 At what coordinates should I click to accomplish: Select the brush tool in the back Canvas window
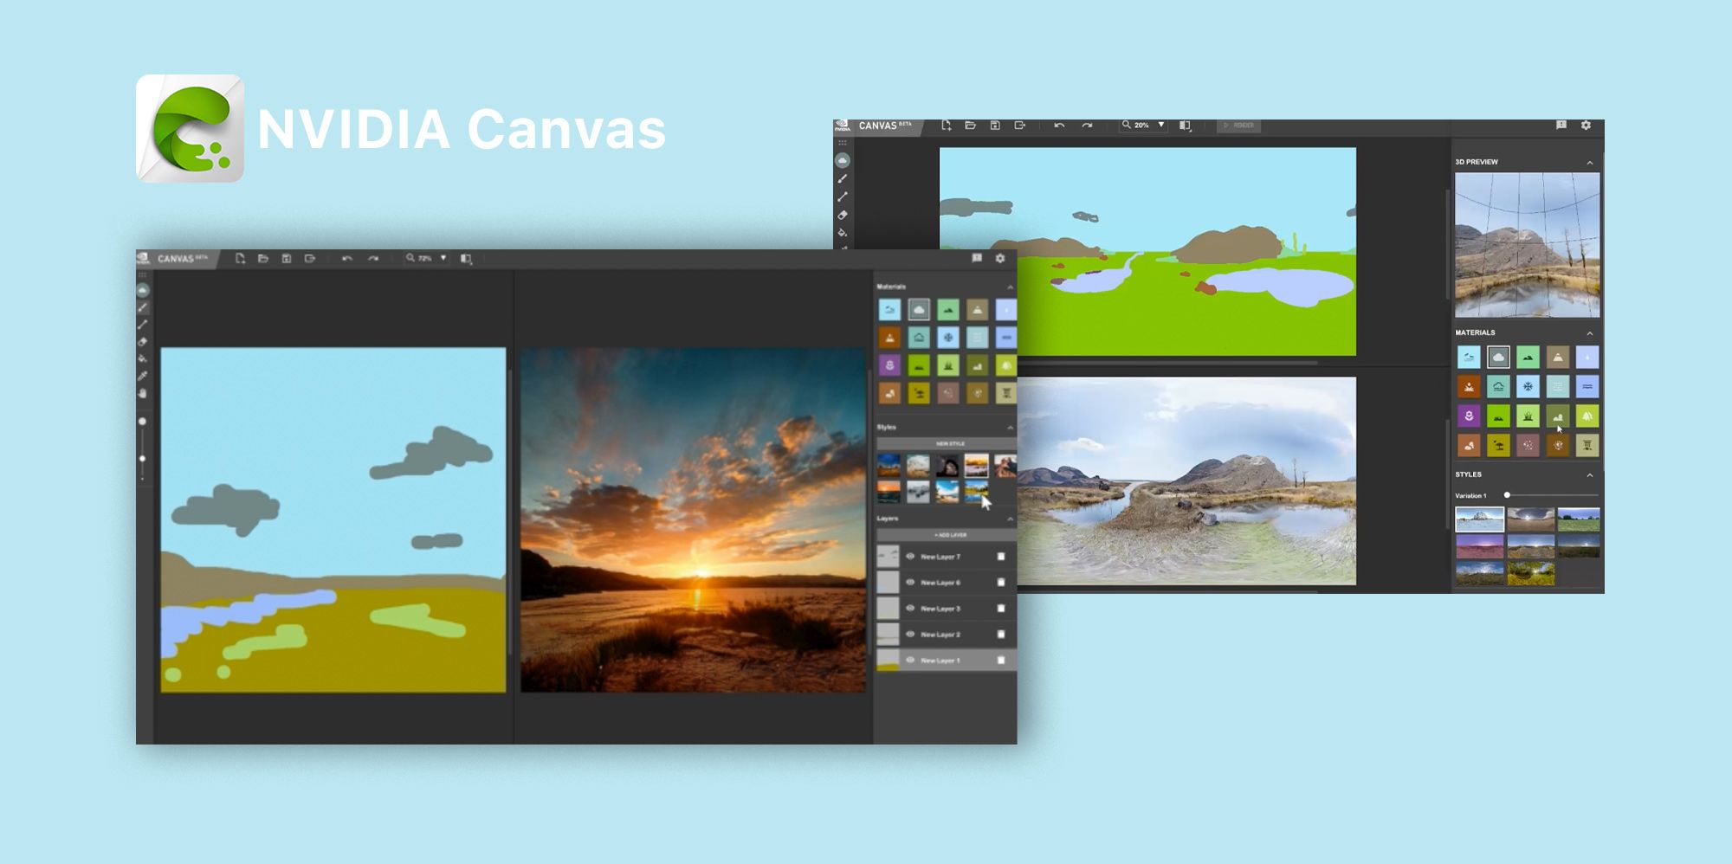tap(843, 178)
